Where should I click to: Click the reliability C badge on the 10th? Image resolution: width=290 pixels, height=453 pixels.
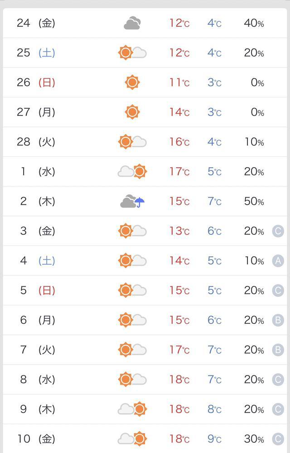point(278,439)
